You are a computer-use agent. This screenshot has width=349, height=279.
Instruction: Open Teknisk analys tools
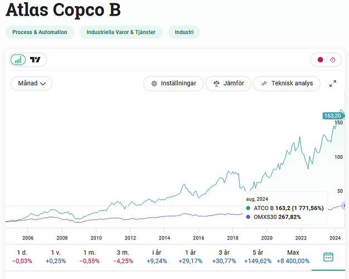point(287,83)
